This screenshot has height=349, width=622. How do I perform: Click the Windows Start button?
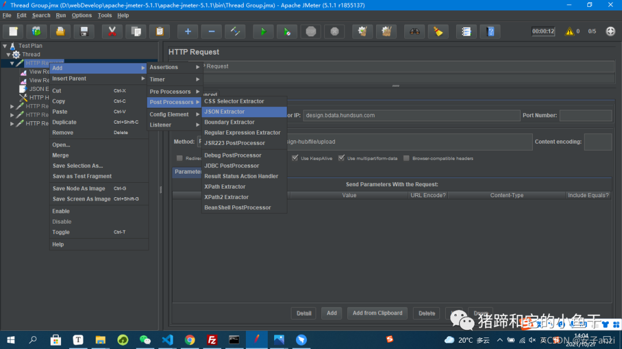pos(11,340)
